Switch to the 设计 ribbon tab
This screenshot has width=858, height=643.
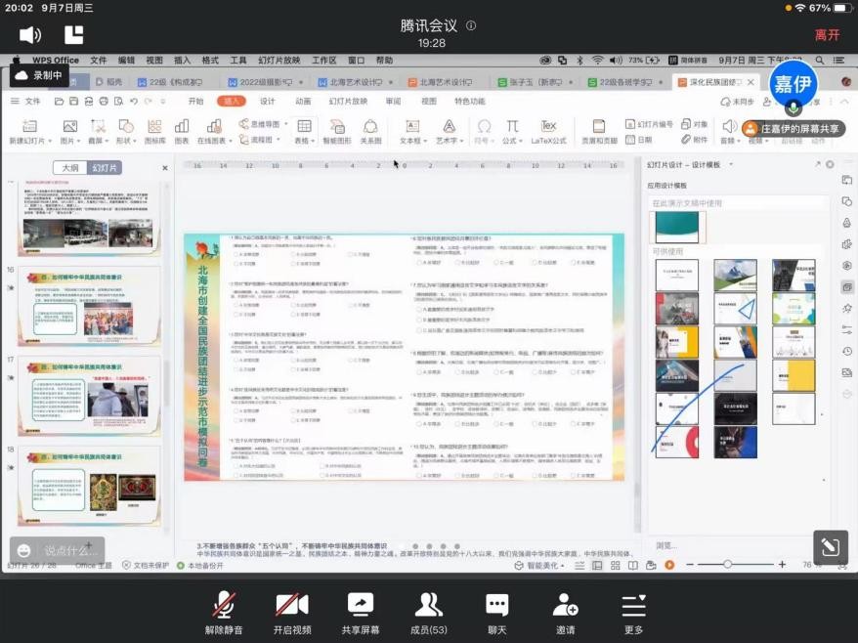pyautogui.click(x=267, y=101)
